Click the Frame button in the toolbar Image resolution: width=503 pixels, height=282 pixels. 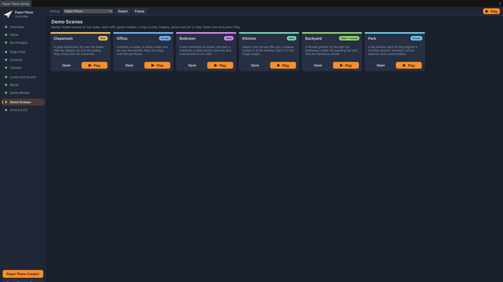[x=140, y=11]
